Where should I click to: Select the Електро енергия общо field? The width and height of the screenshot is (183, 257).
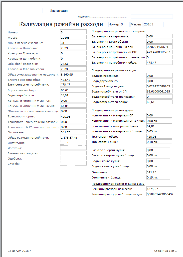73,80
